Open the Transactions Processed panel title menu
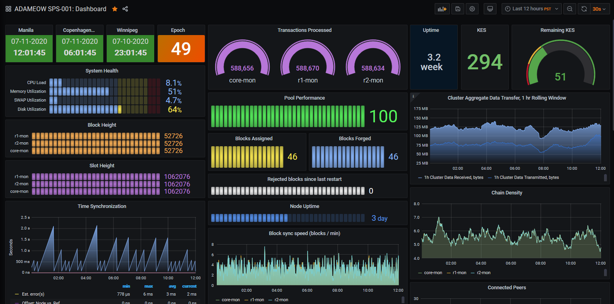This screenshot has width=614, height=304. [x=304, y=30]
